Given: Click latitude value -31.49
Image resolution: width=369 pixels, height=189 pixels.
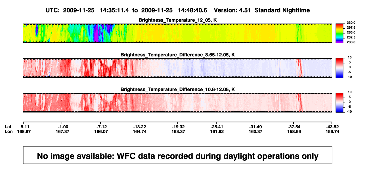Looking at the screenshot, I should coord(255,127).
